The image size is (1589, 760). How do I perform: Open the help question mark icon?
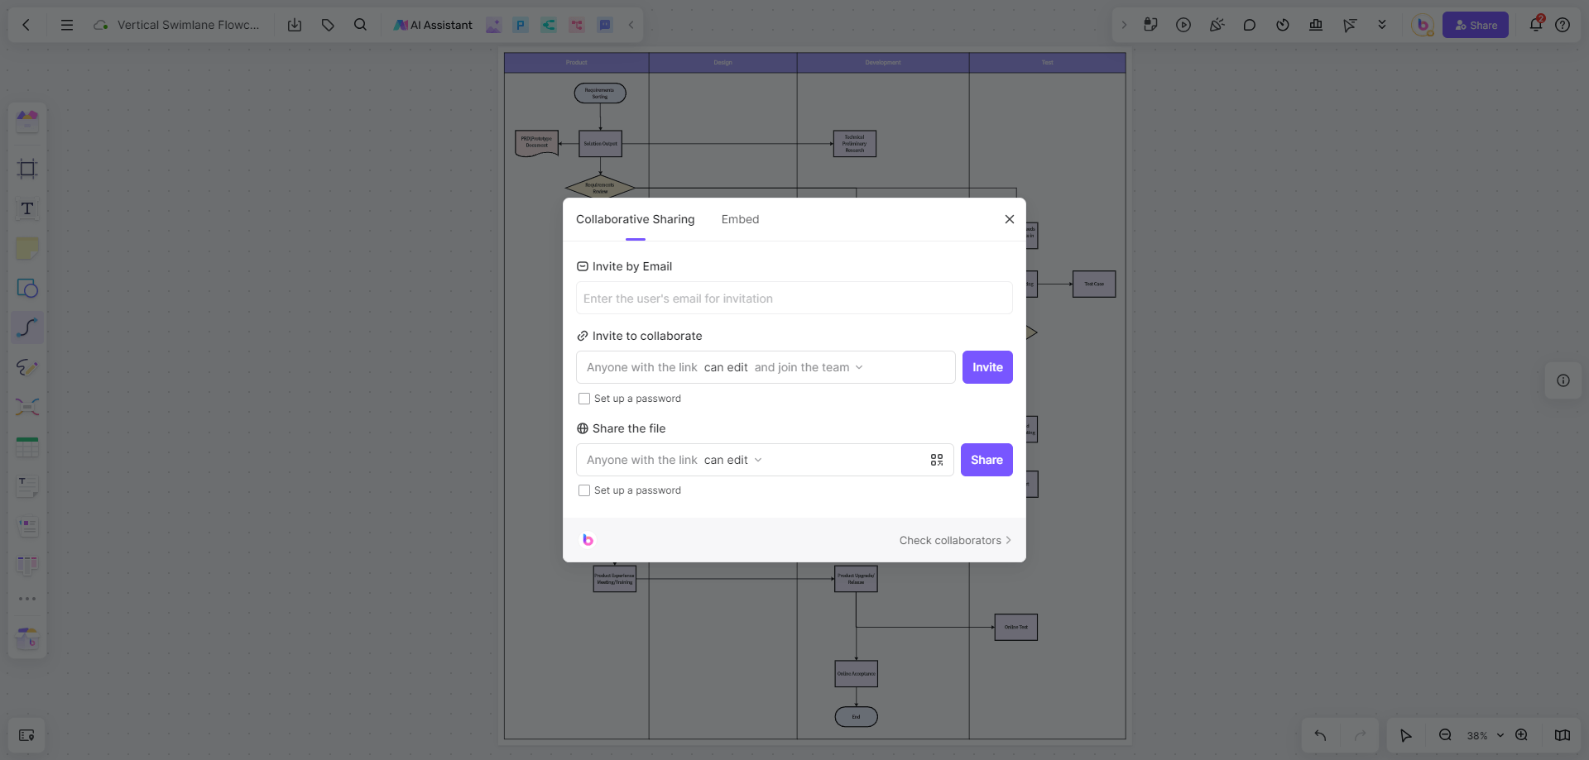(x=1563, y=25)
